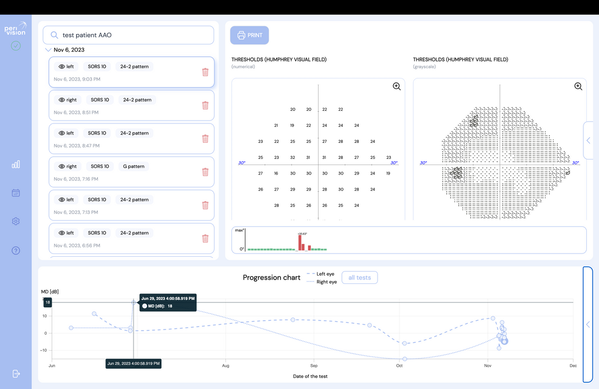
Task: Open the statistics bar chart panel
Action: 16,164
